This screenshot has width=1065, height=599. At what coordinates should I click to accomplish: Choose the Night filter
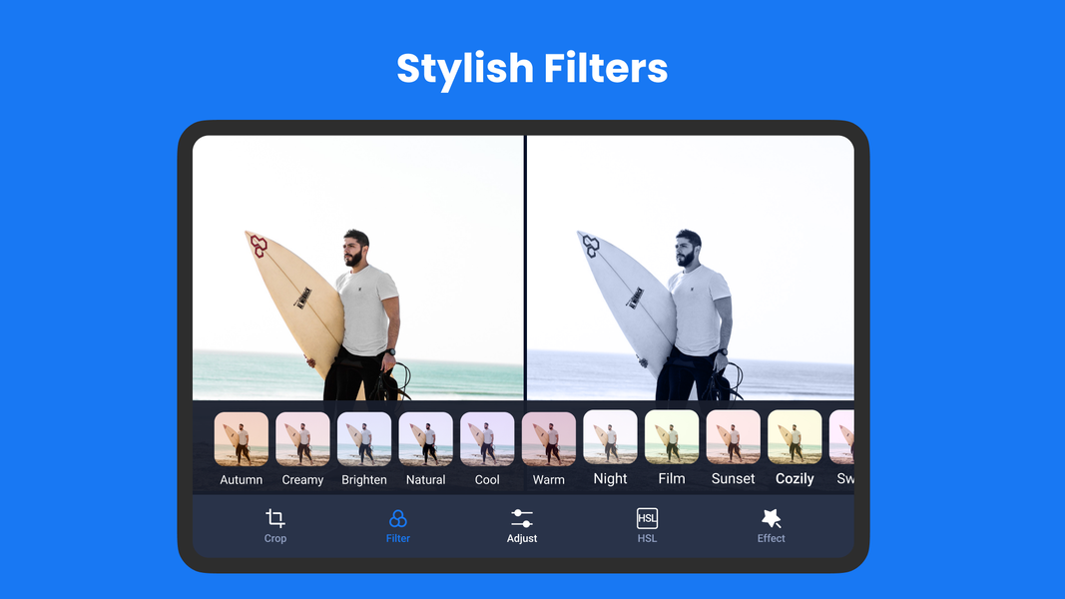tap(610, 438)
